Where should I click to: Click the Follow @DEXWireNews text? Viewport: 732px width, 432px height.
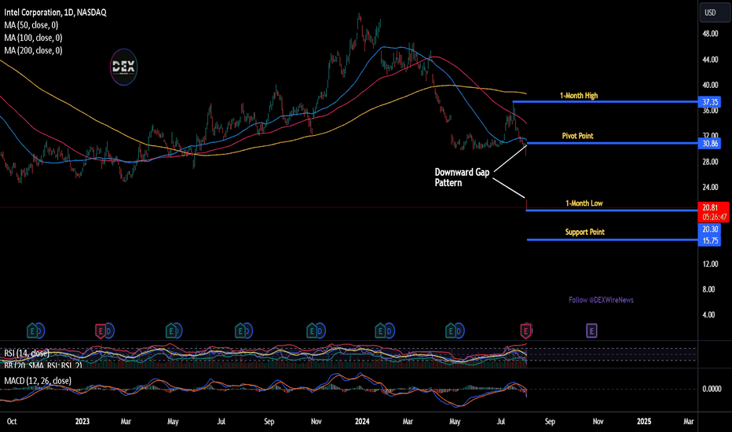coord(602,300)
